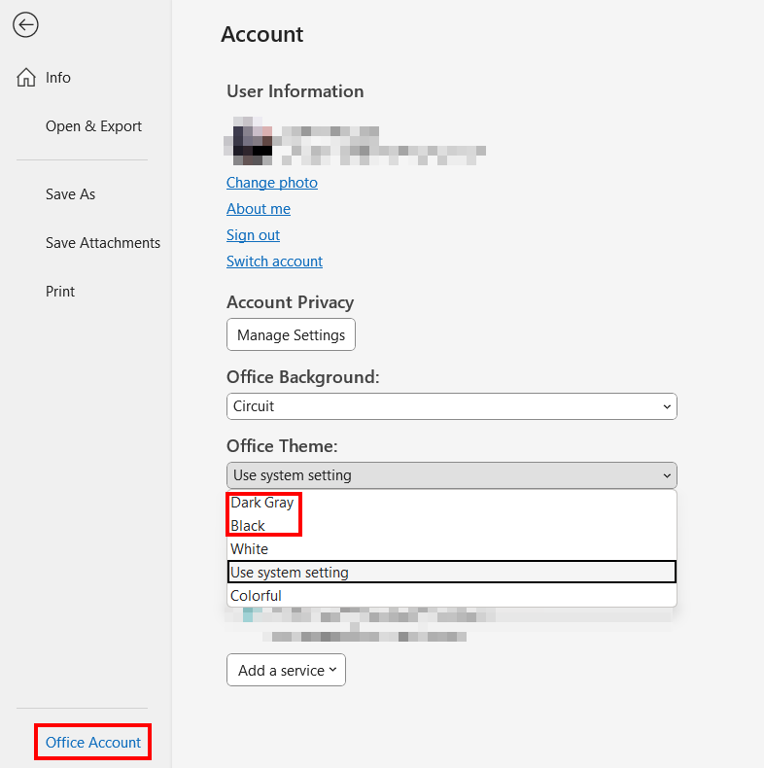Click the Office Theme dropdown chevron
The height and width of the screenshot is (768, 764).
[x=667, y=475]
